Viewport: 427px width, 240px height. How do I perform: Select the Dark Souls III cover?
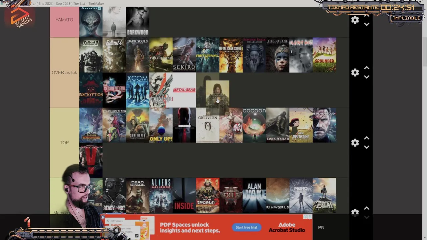[x=161, y=55]
